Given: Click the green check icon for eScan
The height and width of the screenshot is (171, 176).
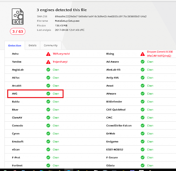Looking at the screenshot, I should (48, 150).
